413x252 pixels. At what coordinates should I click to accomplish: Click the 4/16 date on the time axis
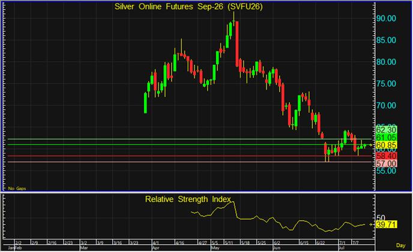click(180, 242)
